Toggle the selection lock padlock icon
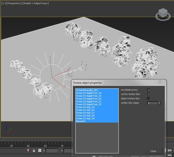 point(34,150)
